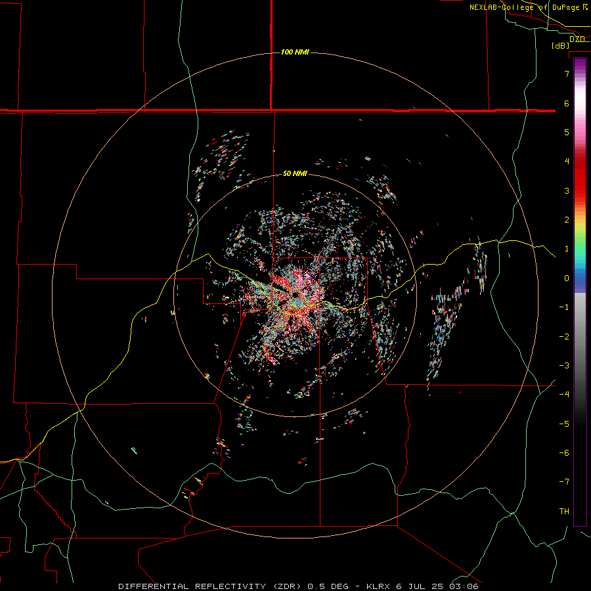This screenshot has width=591, height=591.
Task: Click the scale label 7
Action: (x=567, y=74)
